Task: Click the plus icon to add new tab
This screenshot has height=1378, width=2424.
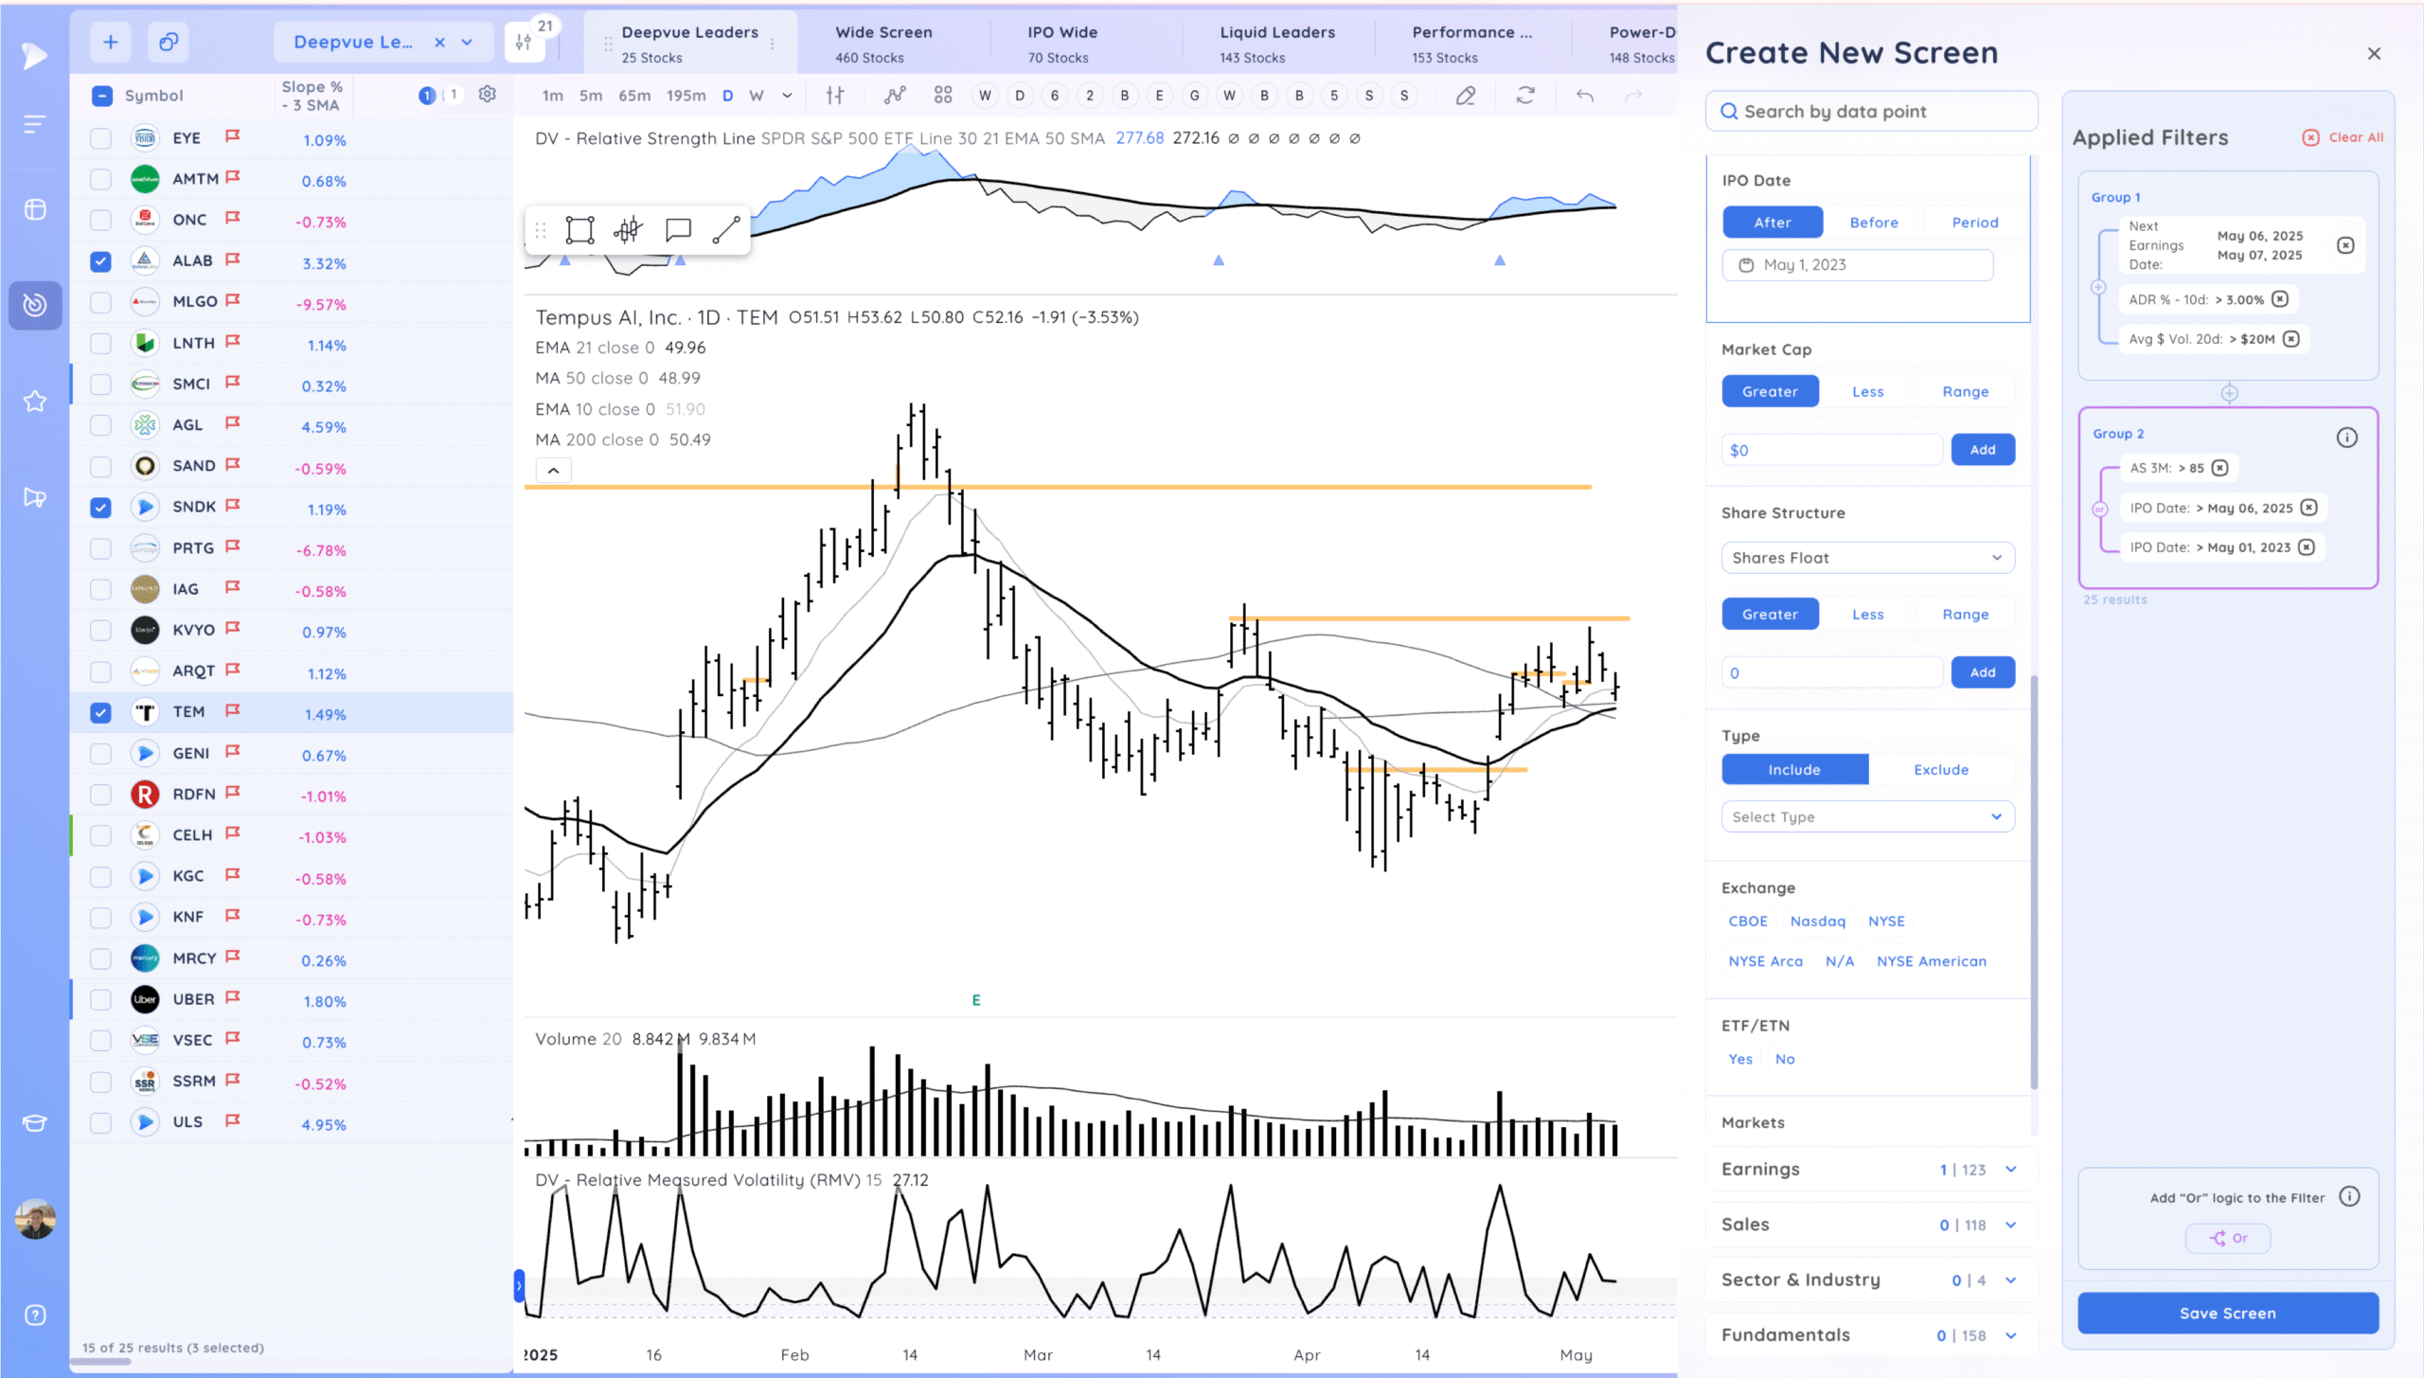Action: click(111, 42)
